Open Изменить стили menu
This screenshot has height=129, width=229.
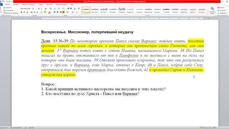(x=212, y=10)
